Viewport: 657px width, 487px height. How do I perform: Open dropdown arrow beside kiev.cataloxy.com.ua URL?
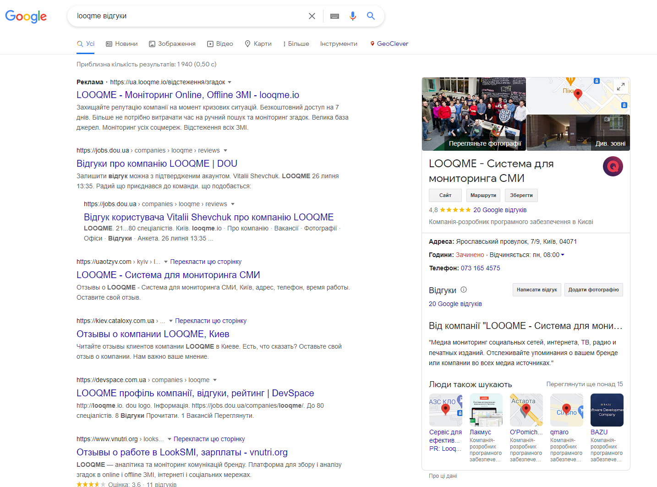(171, 321)
